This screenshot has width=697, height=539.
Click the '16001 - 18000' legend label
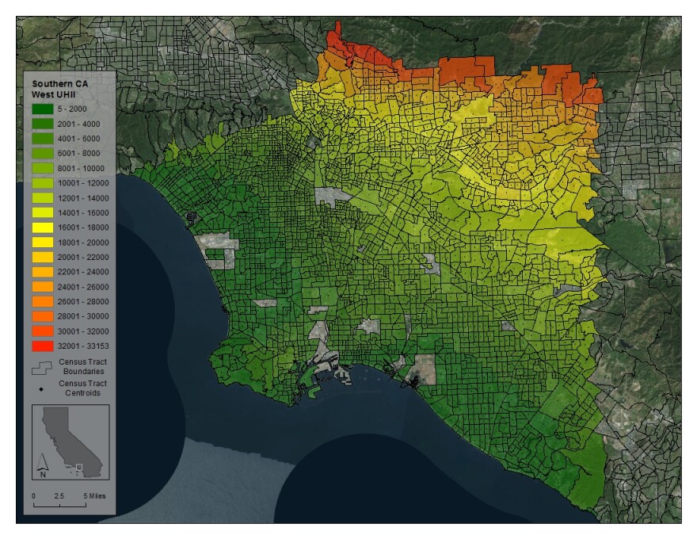point(83,227)
